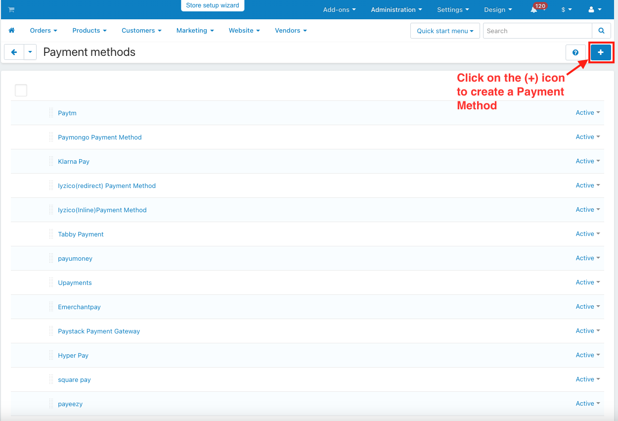Open the Vendors menu
Image resolution: width=618 pixels, height=421 pixels.
291,31
